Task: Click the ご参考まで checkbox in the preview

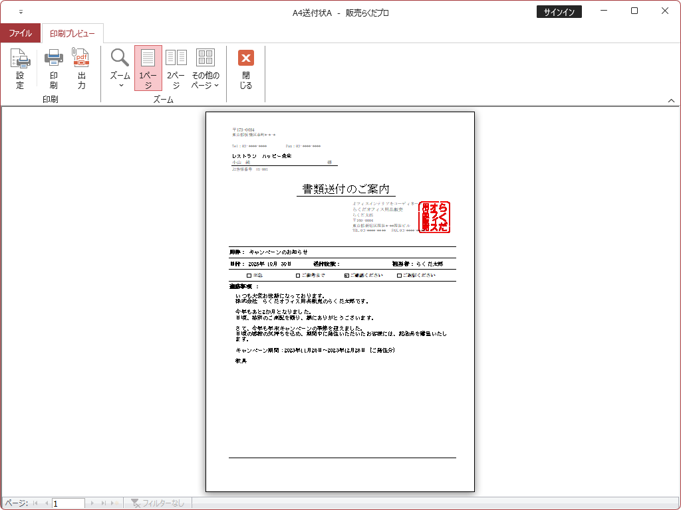Action: (298, 275)
